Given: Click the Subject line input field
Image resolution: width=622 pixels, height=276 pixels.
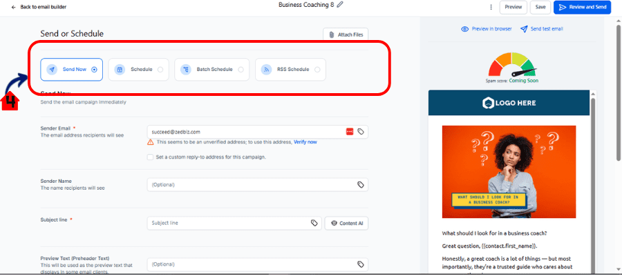Looking at the screenshot, I should [228, 223].
